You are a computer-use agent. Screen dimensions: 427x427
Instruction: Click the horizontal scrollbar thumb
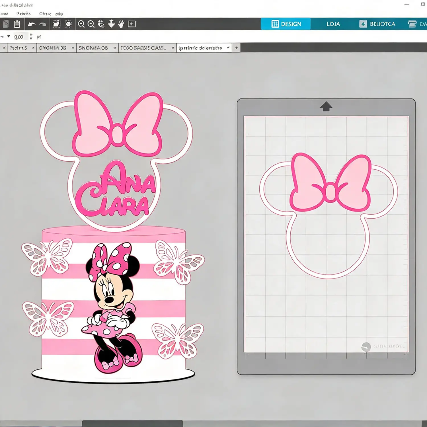pyautogui.click(x=132, y=424)
